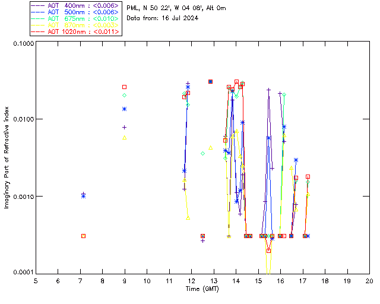Click the AOT 675nm legend entry
380x304 pixels.
[75, 18]
